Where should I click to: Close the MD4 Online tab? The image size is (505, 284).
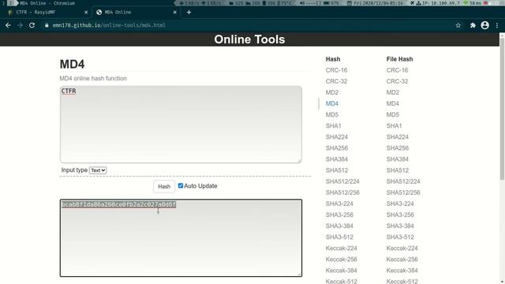pyautogui.click(x=175, y=13)
